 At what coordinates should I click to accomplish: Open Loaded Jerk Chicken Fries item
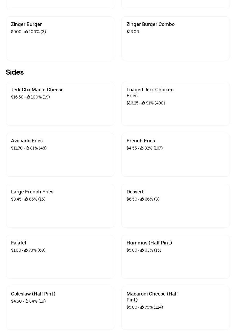[x=175, y=104]
